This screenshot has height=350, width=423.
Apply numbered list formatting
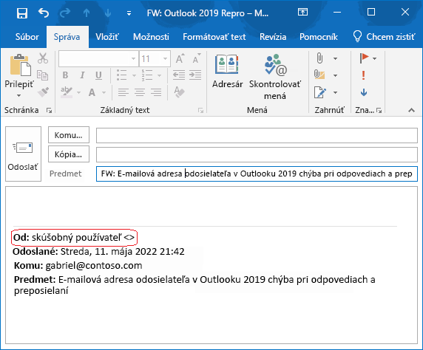click(x=147, y=75)
